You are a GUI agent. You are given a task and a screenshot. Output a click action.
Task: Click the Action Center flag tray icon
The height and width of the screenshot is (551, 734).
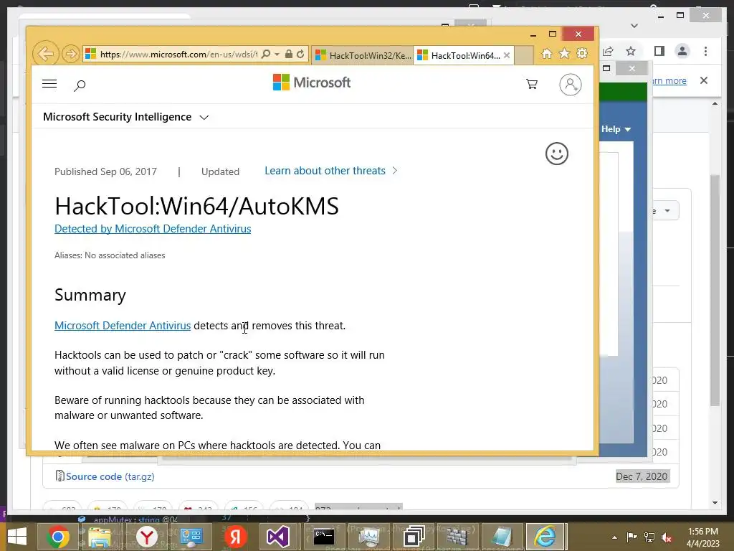tap(631, 537)
